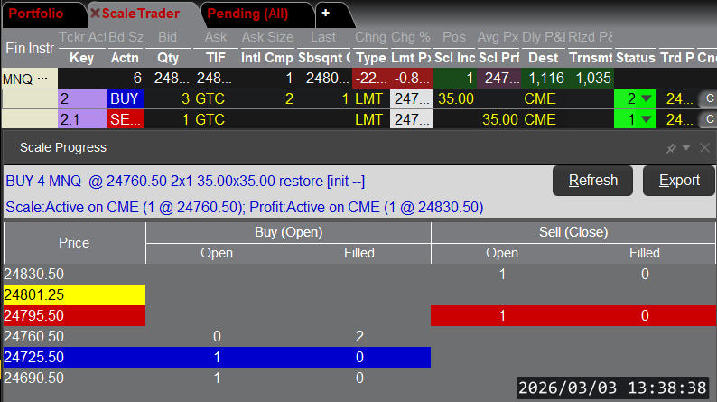
Task: Select the red 24795.50 price row
Action: click(74, 315)
